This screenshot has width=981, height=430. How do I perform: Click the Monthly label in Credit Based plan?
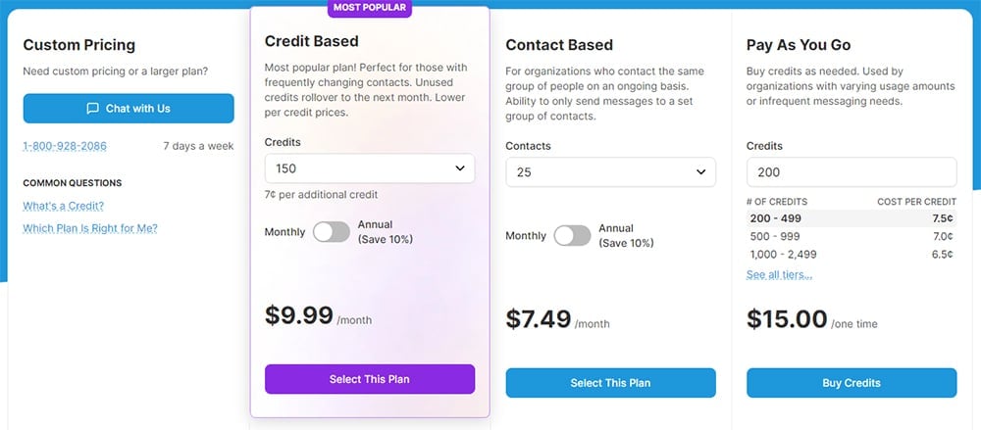pyautogui.click(x=285, y=232)
